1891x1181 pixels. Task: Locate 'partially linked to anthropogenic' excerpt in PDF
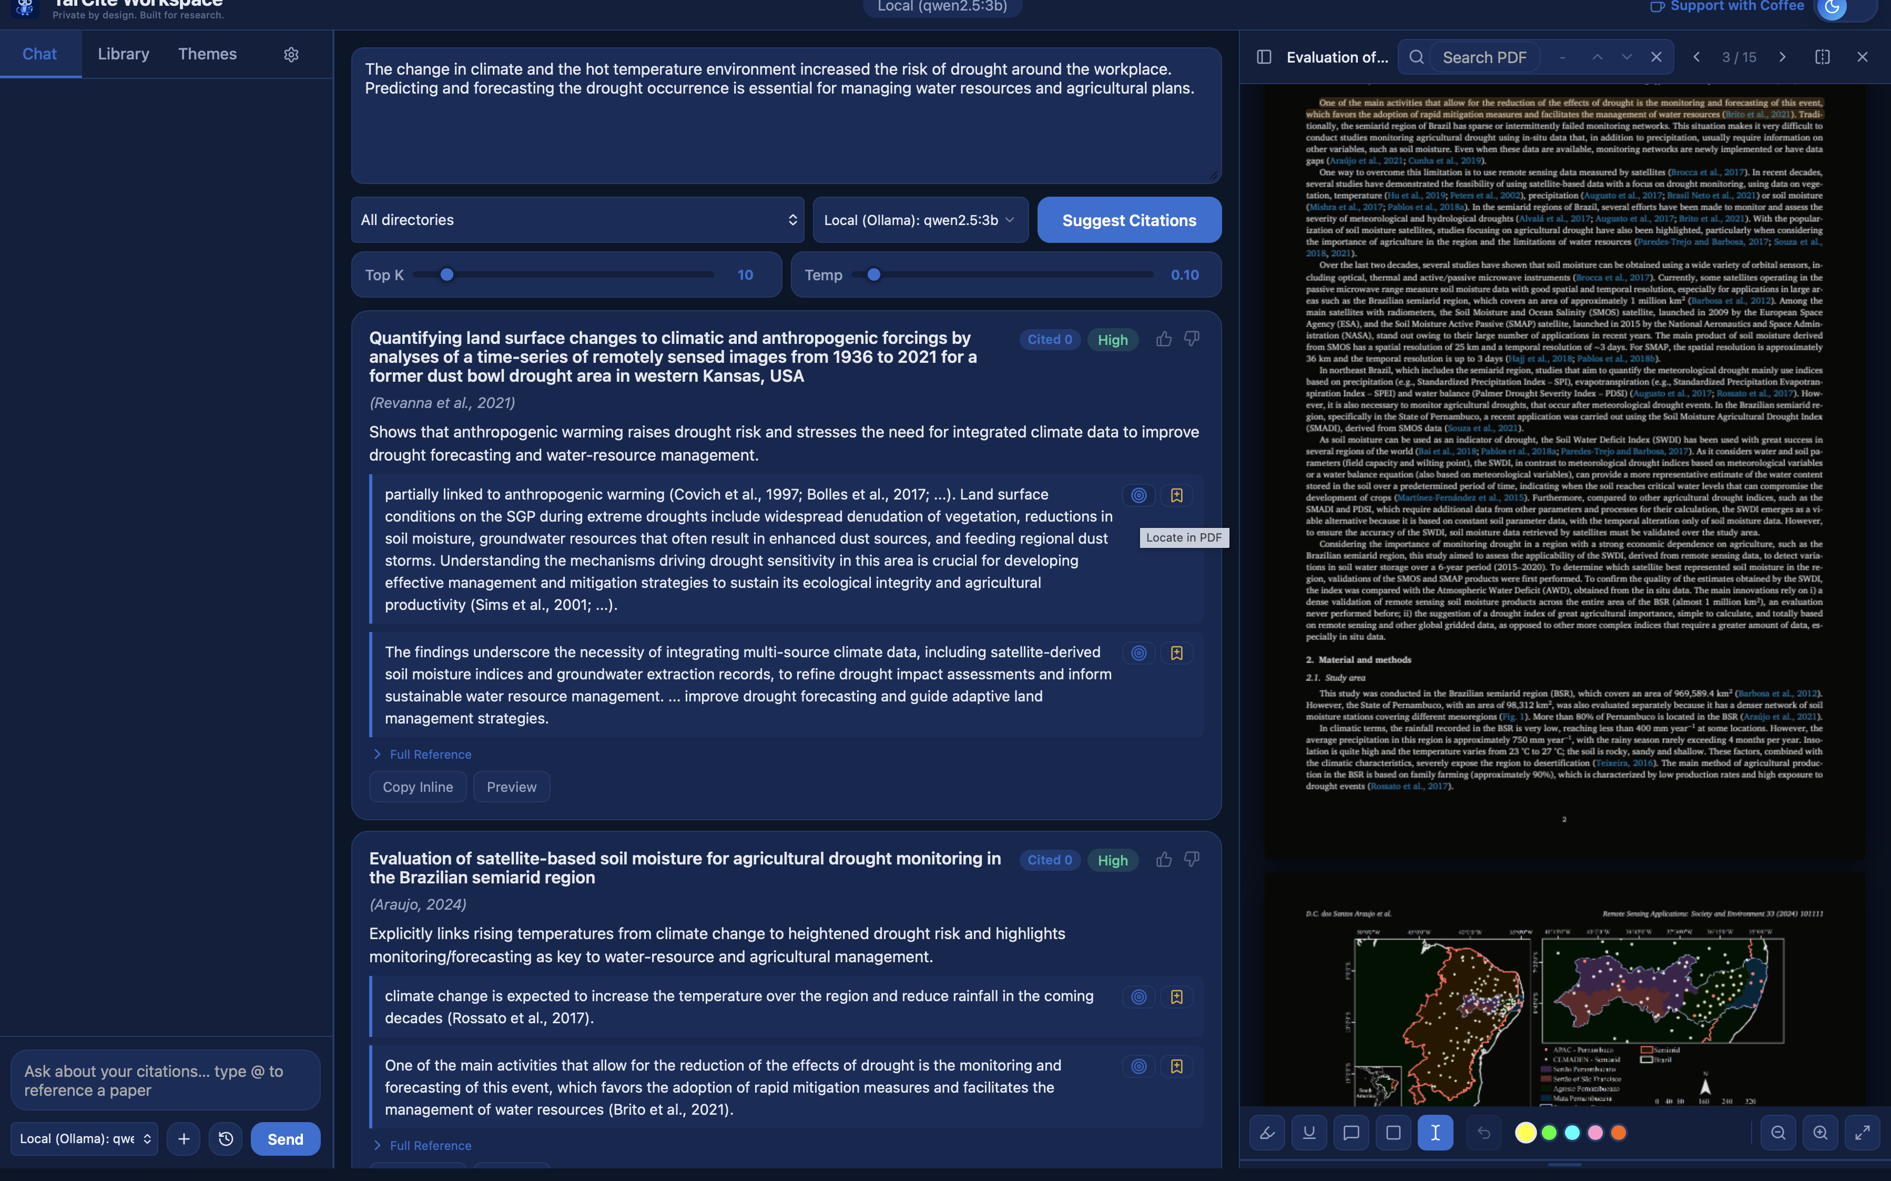point(1139,495)
